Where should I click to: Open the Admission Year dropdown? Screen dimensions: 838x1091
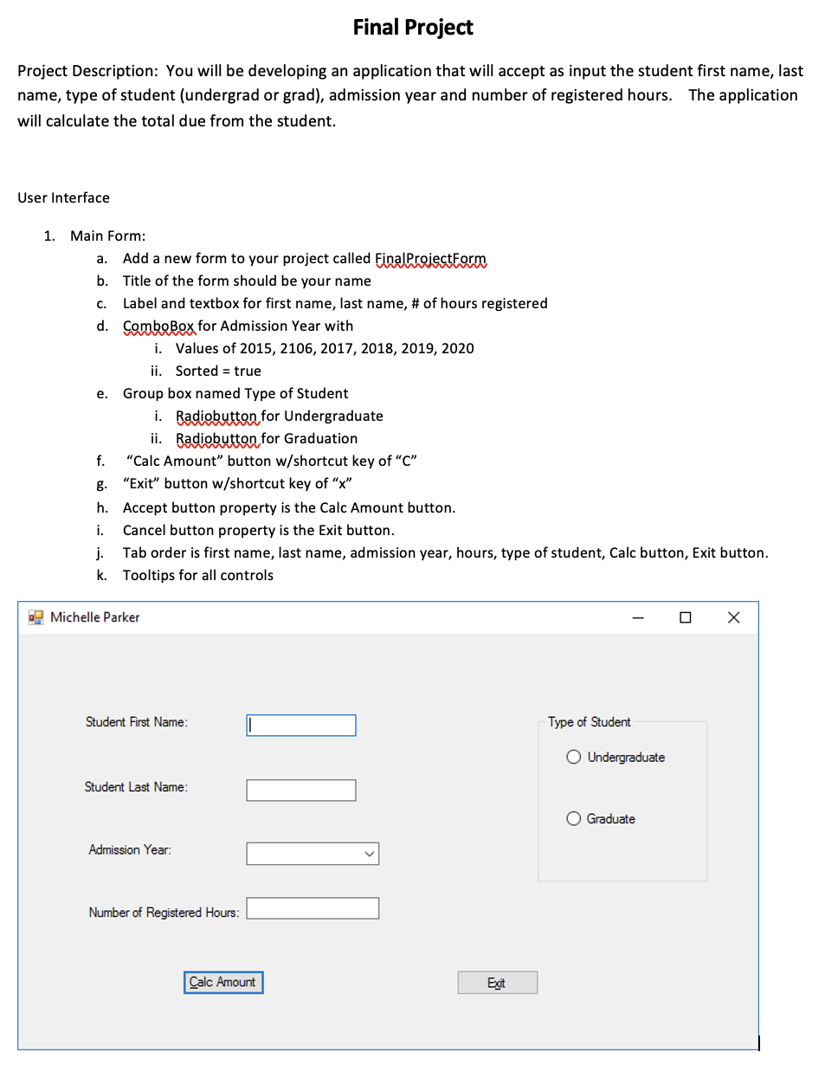(x=370, y=853)
